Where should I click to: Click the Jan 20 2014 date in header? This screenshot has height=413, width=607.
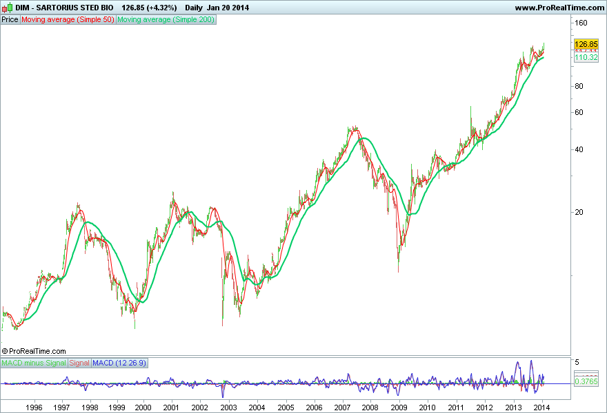coord(228,8)
